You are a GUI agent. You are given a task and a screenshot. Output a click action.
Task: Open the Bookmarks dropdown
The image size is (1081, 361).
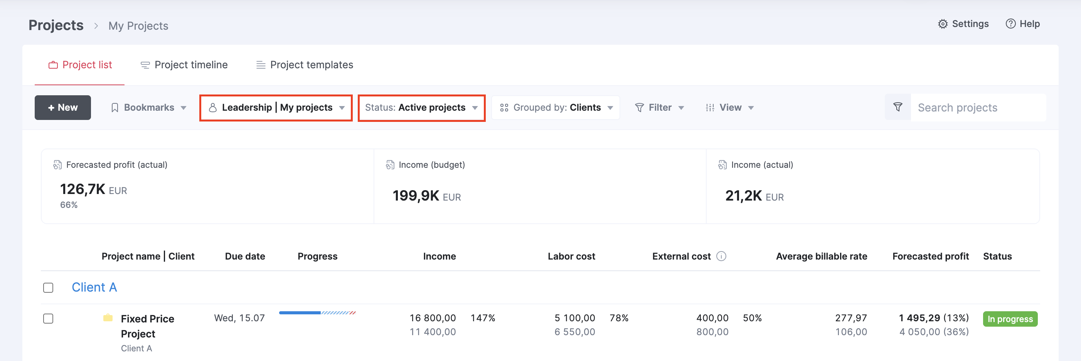(148, 108)
